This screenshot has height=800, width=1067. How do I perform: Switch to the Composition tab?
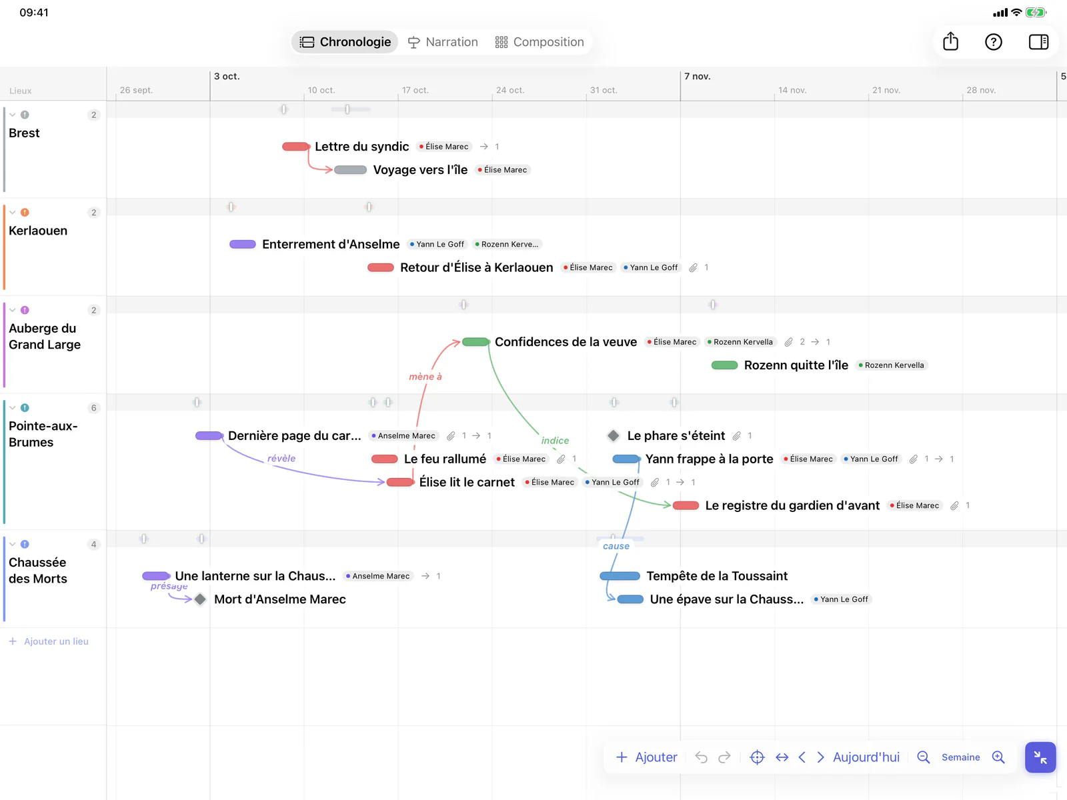pyautogui.click(x=540, y=42)
